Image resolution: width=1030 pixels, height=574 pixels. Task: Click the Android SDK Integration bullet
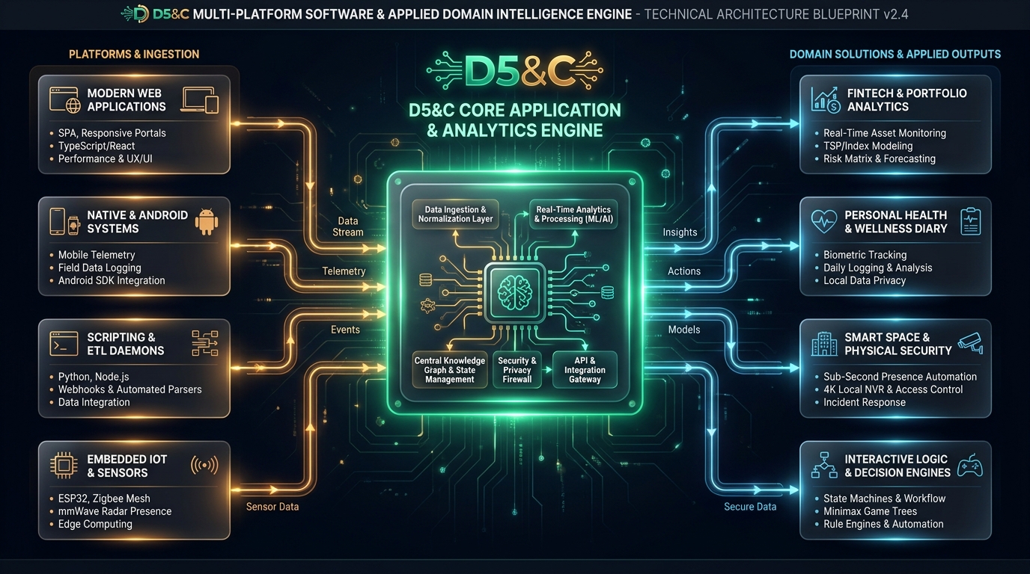(x=112, y=280)
